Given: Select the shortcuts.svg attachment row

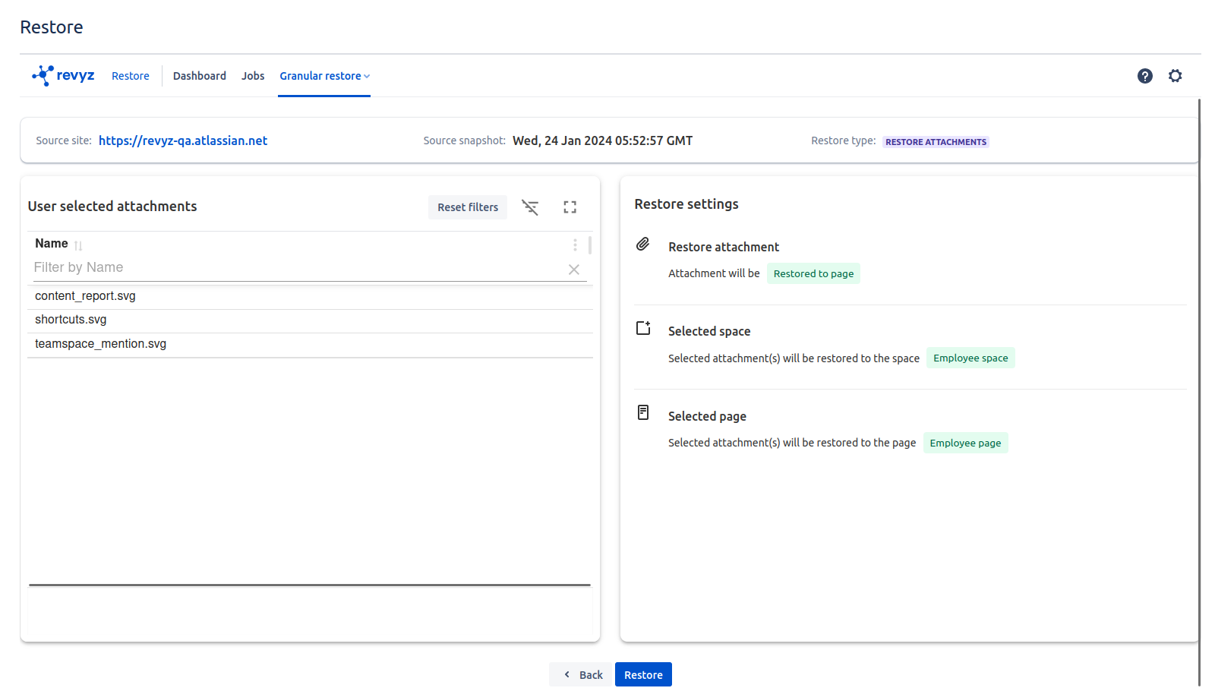Looking at the screenshot, I should (71, 320).
